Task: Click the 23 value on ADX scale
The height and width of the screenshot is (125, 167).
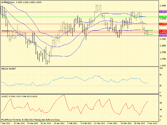Action: pyautogui.click(x=161, y=116)
